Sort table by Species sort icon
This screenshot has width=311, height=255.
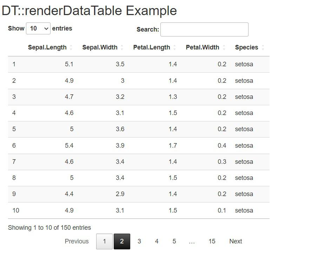[x=263, y=48]
